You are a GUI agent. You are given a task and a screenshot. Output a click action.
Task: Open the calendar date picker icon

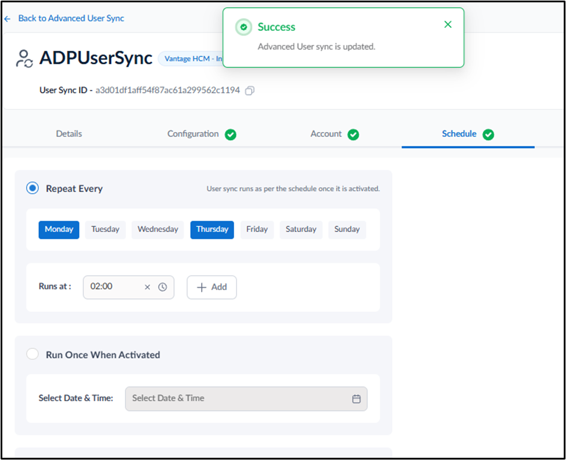pyautogui.click(x=356, y=398)
